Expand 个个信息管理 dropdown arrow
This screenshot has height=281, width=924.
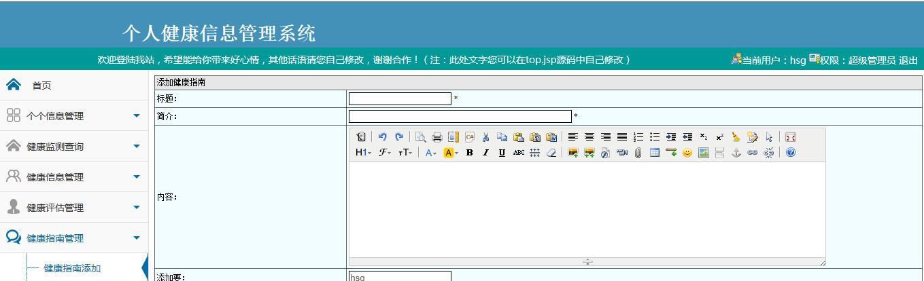pyautogui.click(x=137, y=116)
